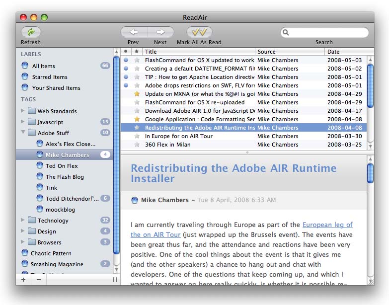Image resolution: width=389 pixels, height=305 pixels.
Task: Expand the Technology folder
Action: pos(22,220)
